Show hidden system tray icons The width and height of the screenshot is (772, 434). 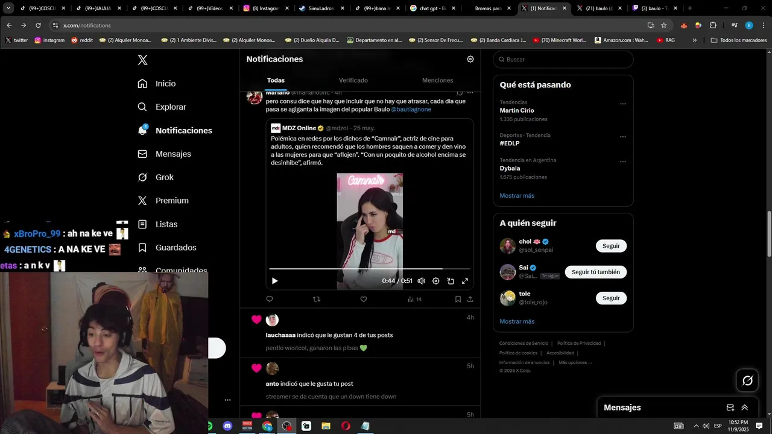point(696,426)
